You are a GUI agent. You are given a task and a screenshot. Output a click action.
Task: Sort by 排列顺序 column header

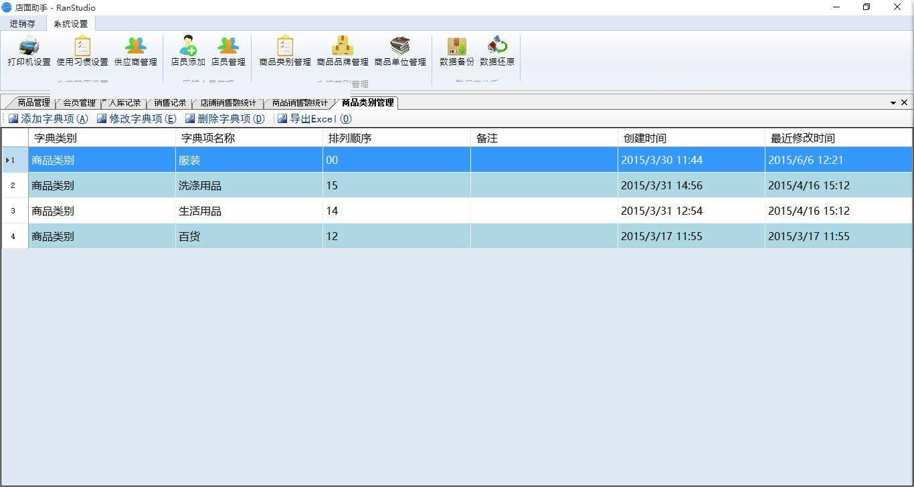pos(397,138)
